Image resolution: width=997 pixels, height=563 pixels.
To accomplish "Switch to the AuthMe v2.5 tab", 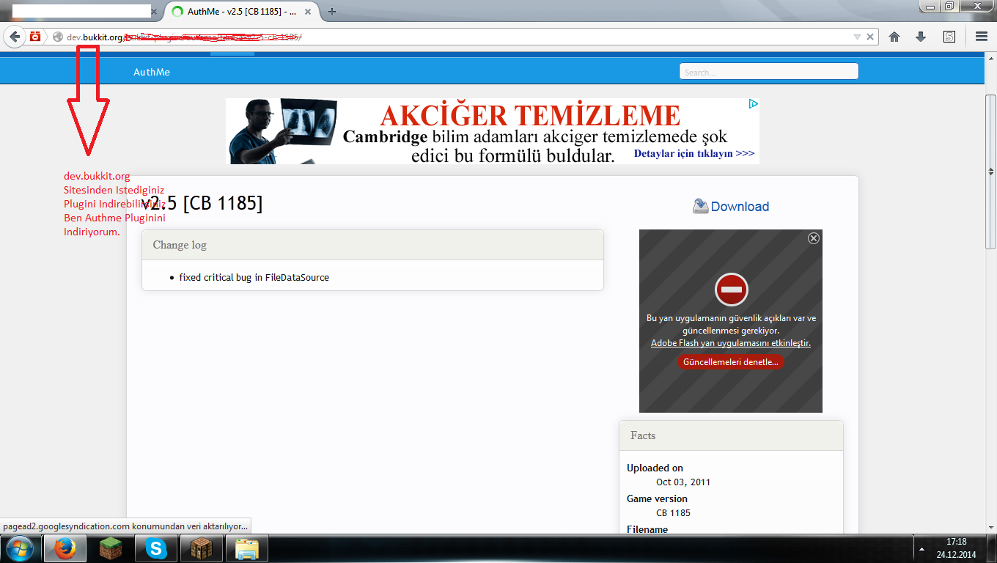I will point(240,12).
